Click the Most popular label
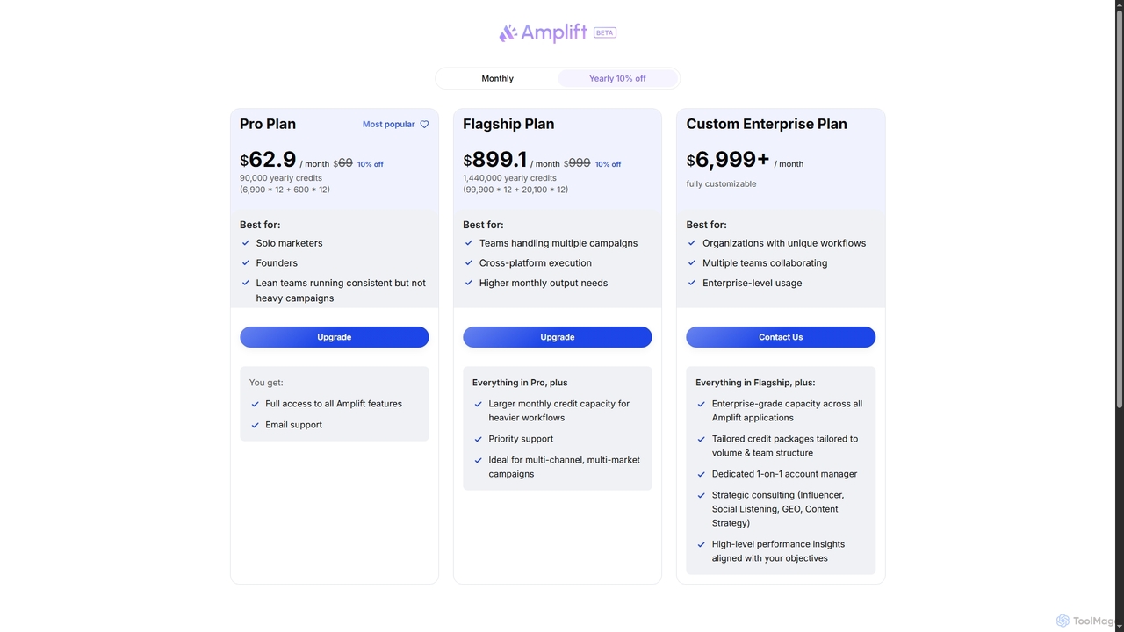The width and height of the screenshot is (1124, 632). (x=389, y=125)
